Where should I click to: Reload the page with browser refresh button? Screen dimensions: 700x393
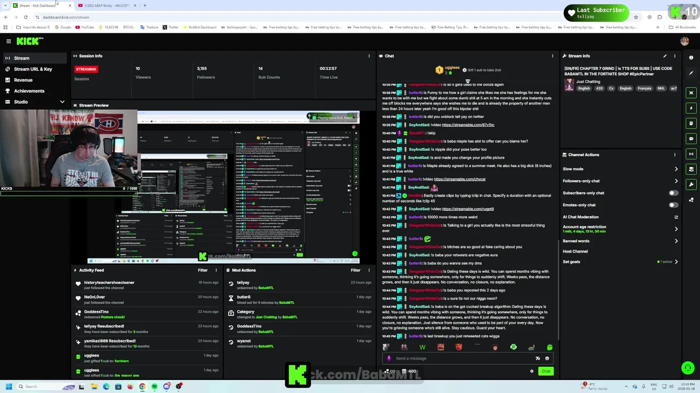pos(25,17)
